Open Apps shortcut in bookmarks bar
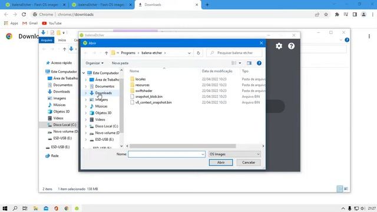Image resolution: width=377 pixels, height=212 pixels. 11,23
